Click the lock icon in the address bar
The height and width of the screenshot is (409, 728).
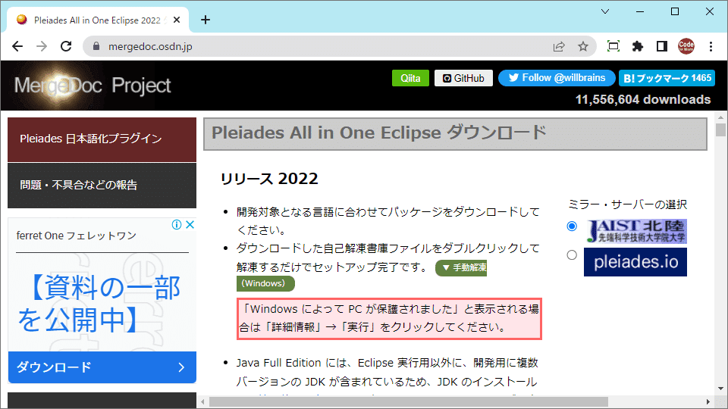tap(96, 46)
